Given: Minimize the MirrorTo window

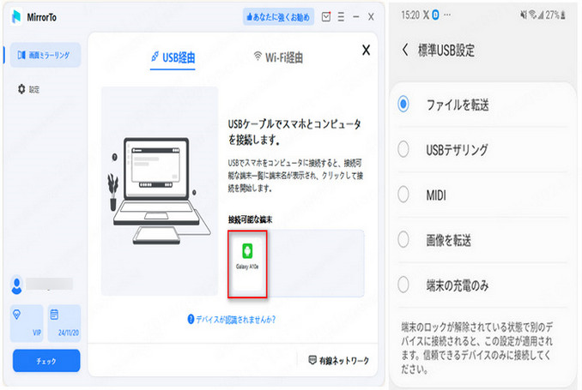Looking at the screenshot, I should coord(356,16).
